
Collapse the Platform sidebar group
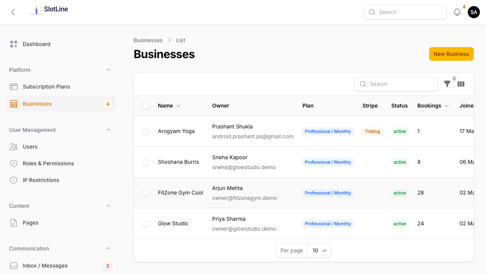tap(109, 70)
